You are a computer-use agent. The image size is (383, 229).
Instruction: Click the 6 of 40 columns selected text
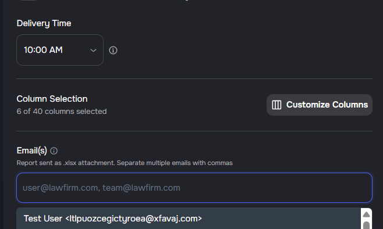62,112
